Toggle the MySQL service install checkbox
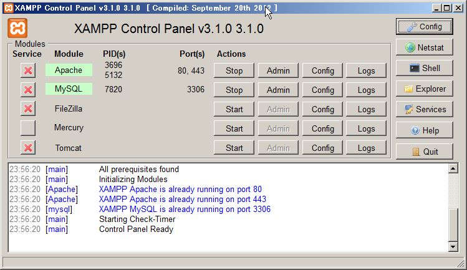The height and width of the screenshot is (270, 467). [28, 90]
